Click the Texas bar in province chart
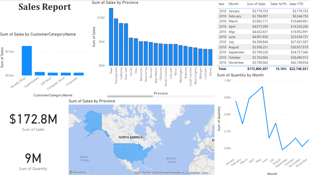The width and height of the screenshot is (309, 175). pos(111,37)
